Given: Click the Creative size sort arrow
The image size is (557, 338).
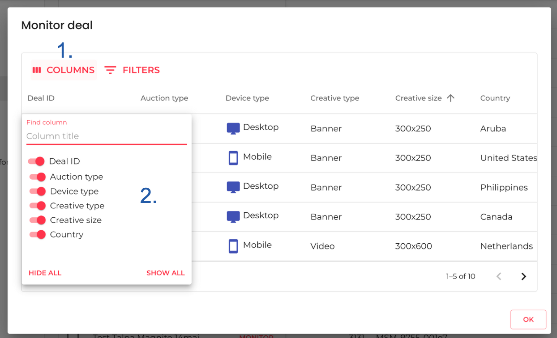Looking at the screenshot, I should coord(450,98).
